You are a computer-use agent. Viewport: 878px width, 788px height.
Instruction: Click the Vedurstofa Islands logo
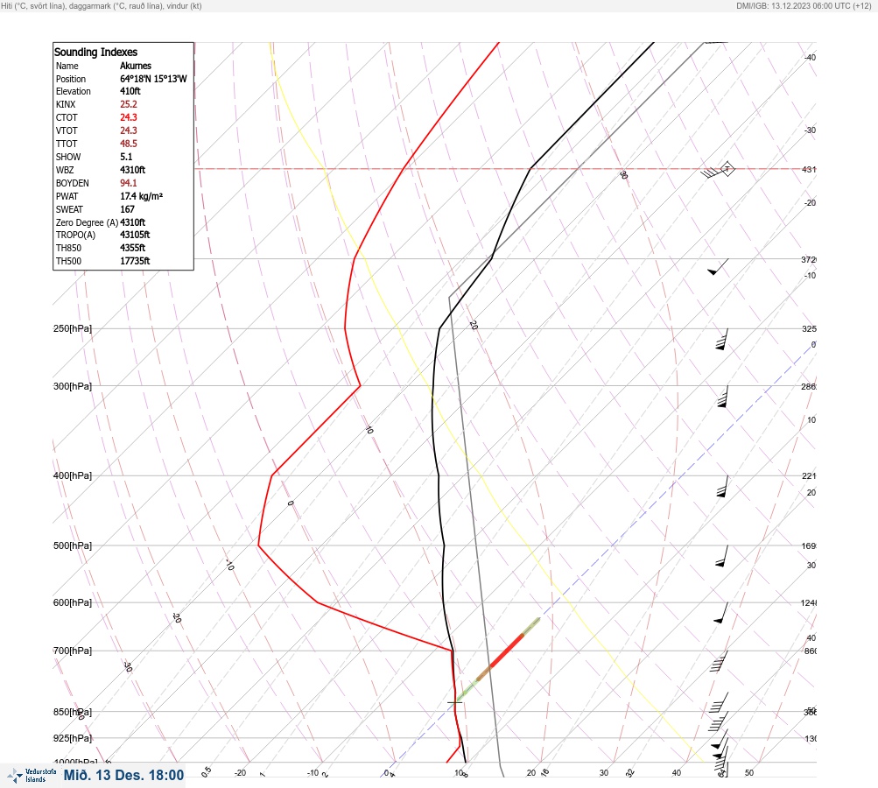pyautogui.click(x=32, y=776)
